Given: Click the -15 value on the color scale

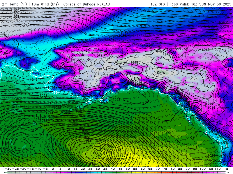Looking at the screenshot, I should coord(31,169).
